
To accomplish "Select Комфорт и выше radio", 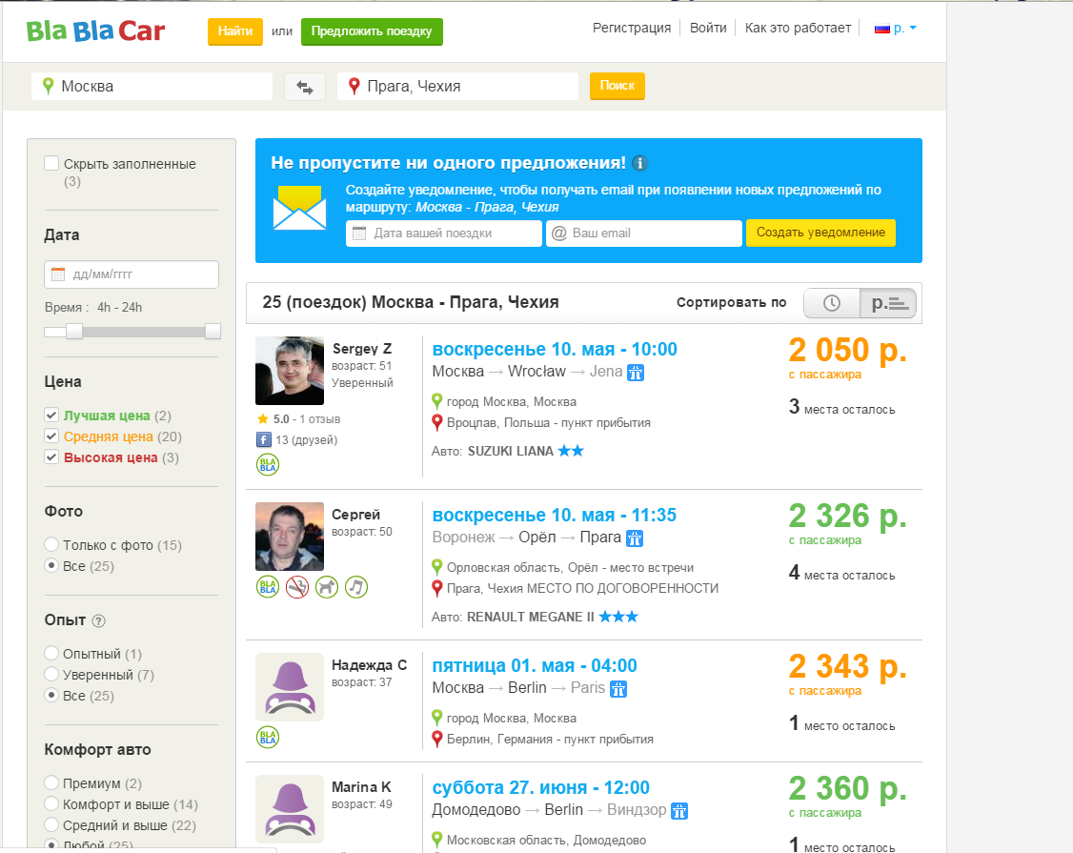I will 51,803.
